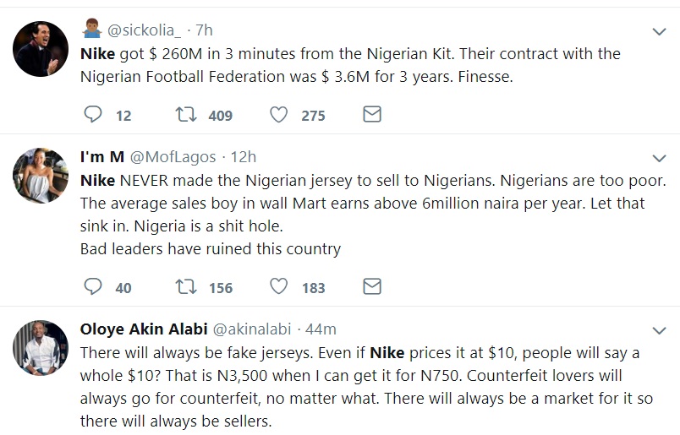680x435 pixels.
Task: Visit the Oloye Akin Alabi profile name
Action: click(144, 329)
